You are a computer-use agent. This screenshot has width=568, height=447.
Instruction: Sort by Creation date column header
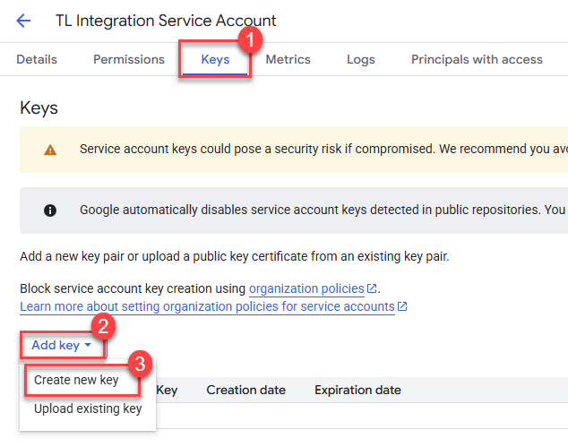tap(246, 391)
